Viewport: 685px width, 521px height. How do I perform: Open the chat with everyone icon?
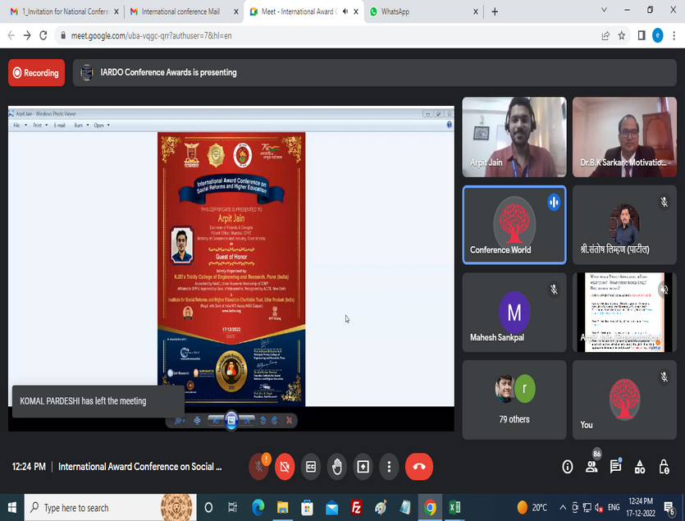point(615,467)
